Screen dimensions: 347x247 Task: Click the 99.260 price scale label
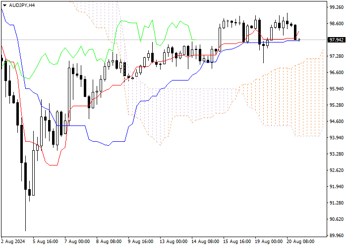(337, 7)
